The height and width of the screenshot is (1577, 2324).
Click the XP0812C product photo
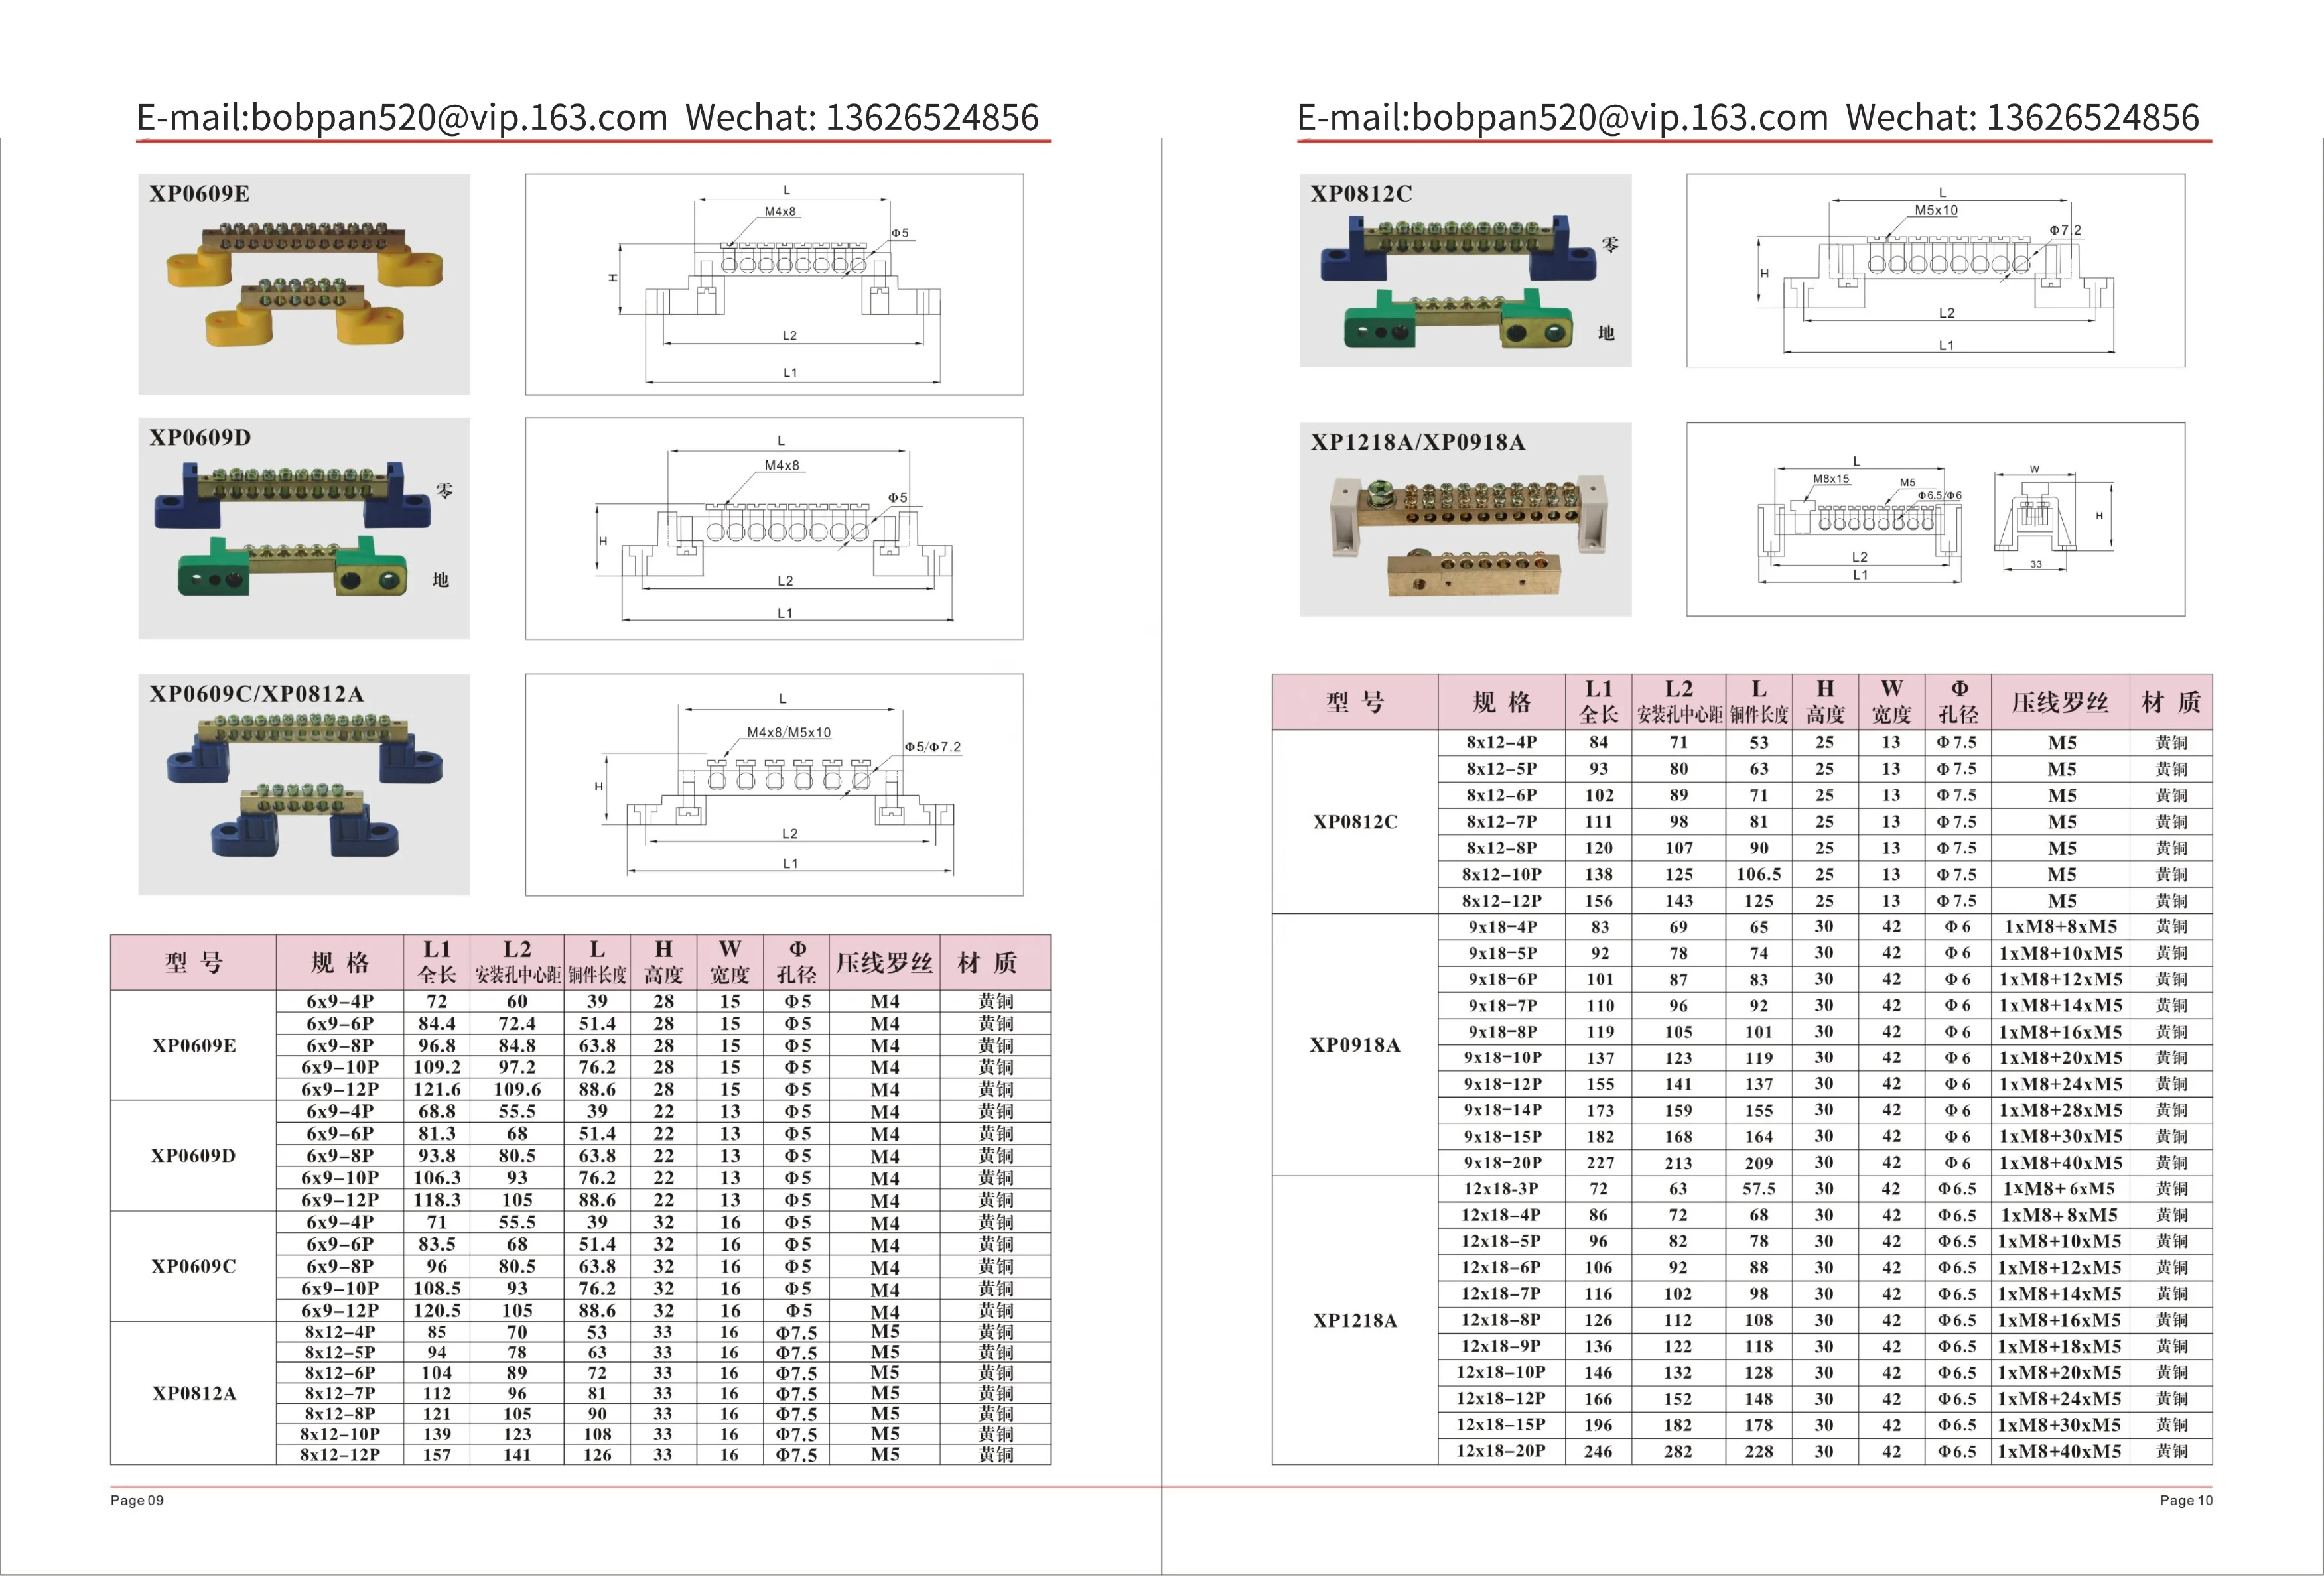1465,271
